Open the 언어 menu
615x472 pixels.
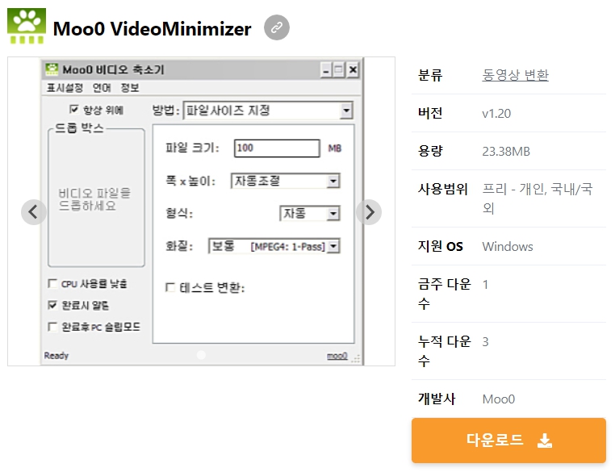tap(102, 88)
